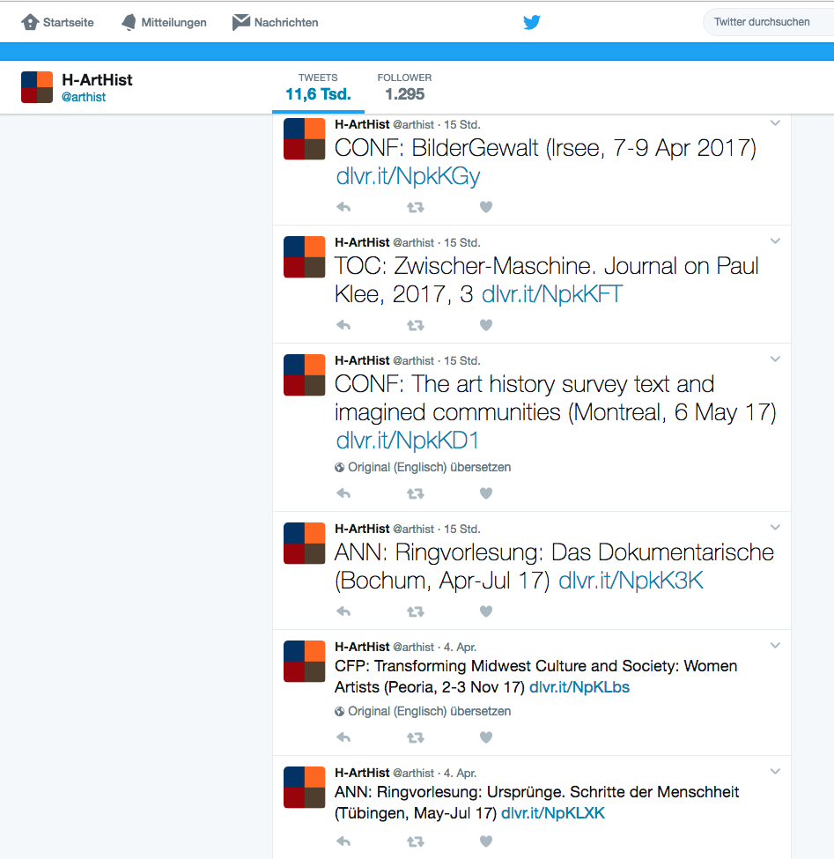Reply to the BilderGewalt tweet
The width and height of the screenshot is (834, 859).
coord(343,207)
